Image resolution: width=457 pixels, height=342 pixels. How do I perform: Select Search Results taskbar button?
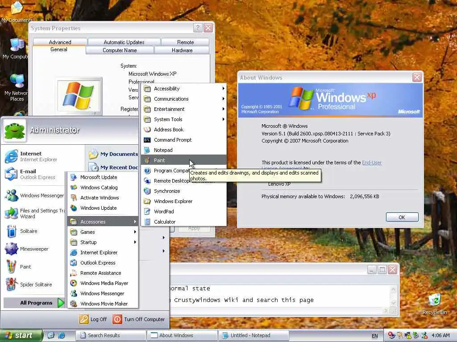pos(111,335)
